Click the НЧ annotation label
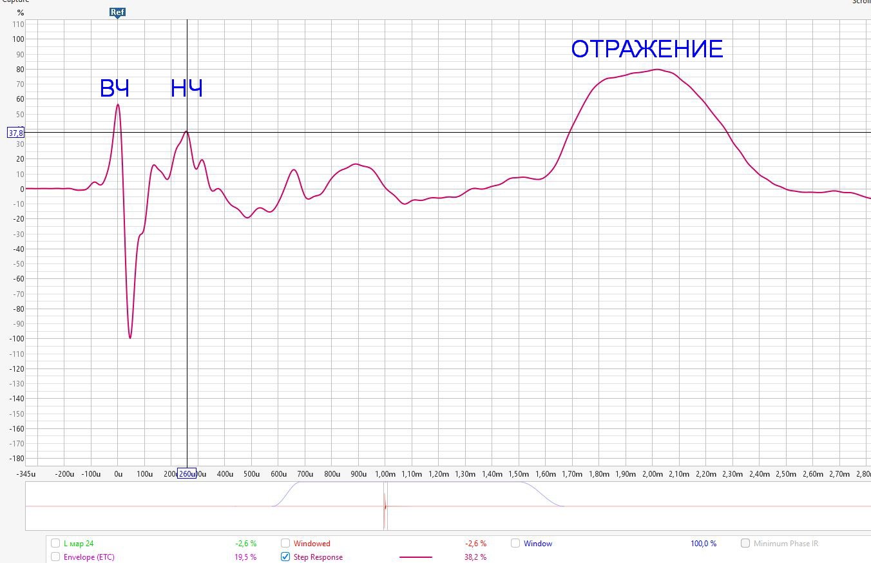The height and width of the screenshot is (563, 871). [187, 89]
